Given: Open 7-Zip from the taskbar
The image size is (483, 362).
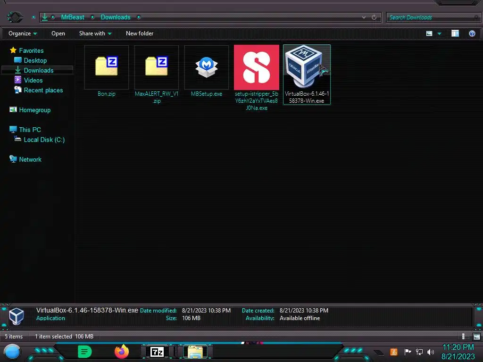Looking at the screenshot, I should (157, 352).
